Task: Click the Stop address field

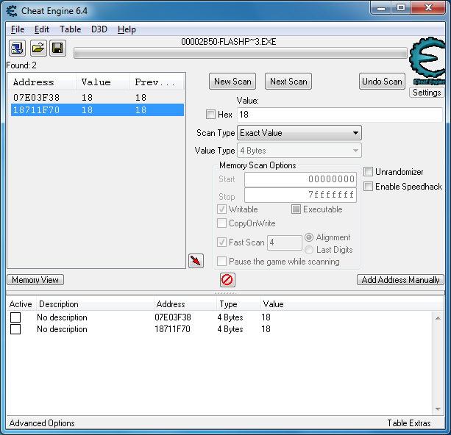Action: pos(301,195)
